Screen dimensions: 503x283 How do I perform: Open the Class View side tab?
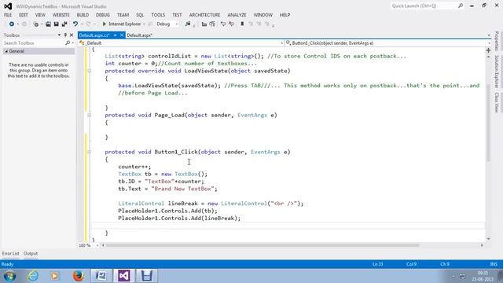pos(496,103)
